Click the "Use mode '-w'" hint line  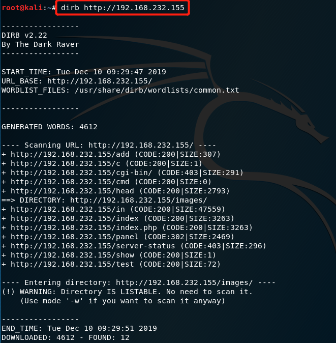point(123,301)
